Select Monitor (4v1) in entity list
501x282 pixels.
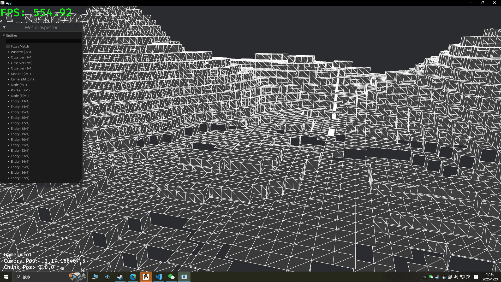[x=21, y=74]
